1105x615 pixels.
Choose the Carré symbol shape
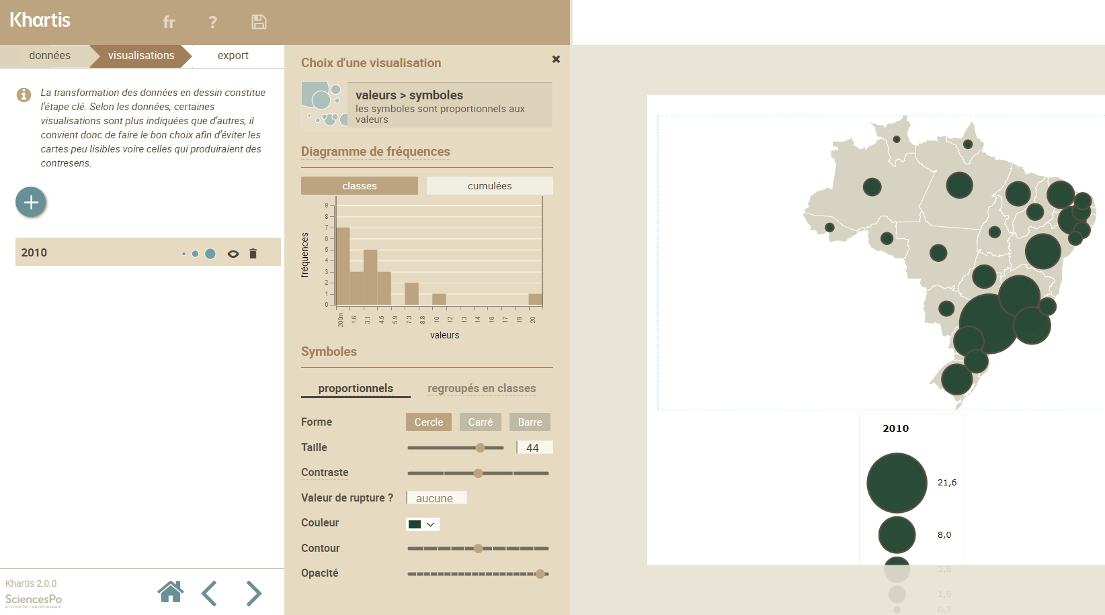(480, 422)
